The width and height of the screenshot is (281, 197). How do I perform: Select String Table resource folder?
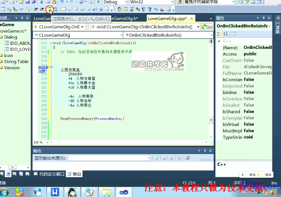[x=16, y=62]
